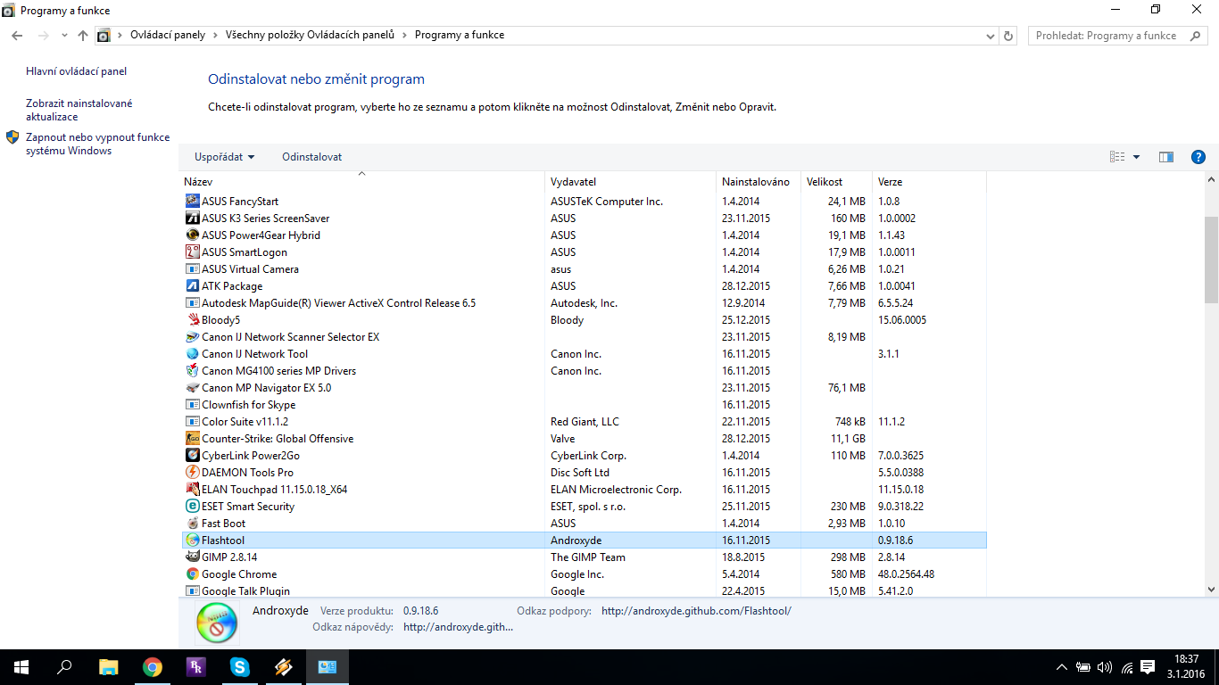Viewport: 1219px width, 685px height.
Task: Click Programy a funkce breadcrumb
Action: click(460, 36)
